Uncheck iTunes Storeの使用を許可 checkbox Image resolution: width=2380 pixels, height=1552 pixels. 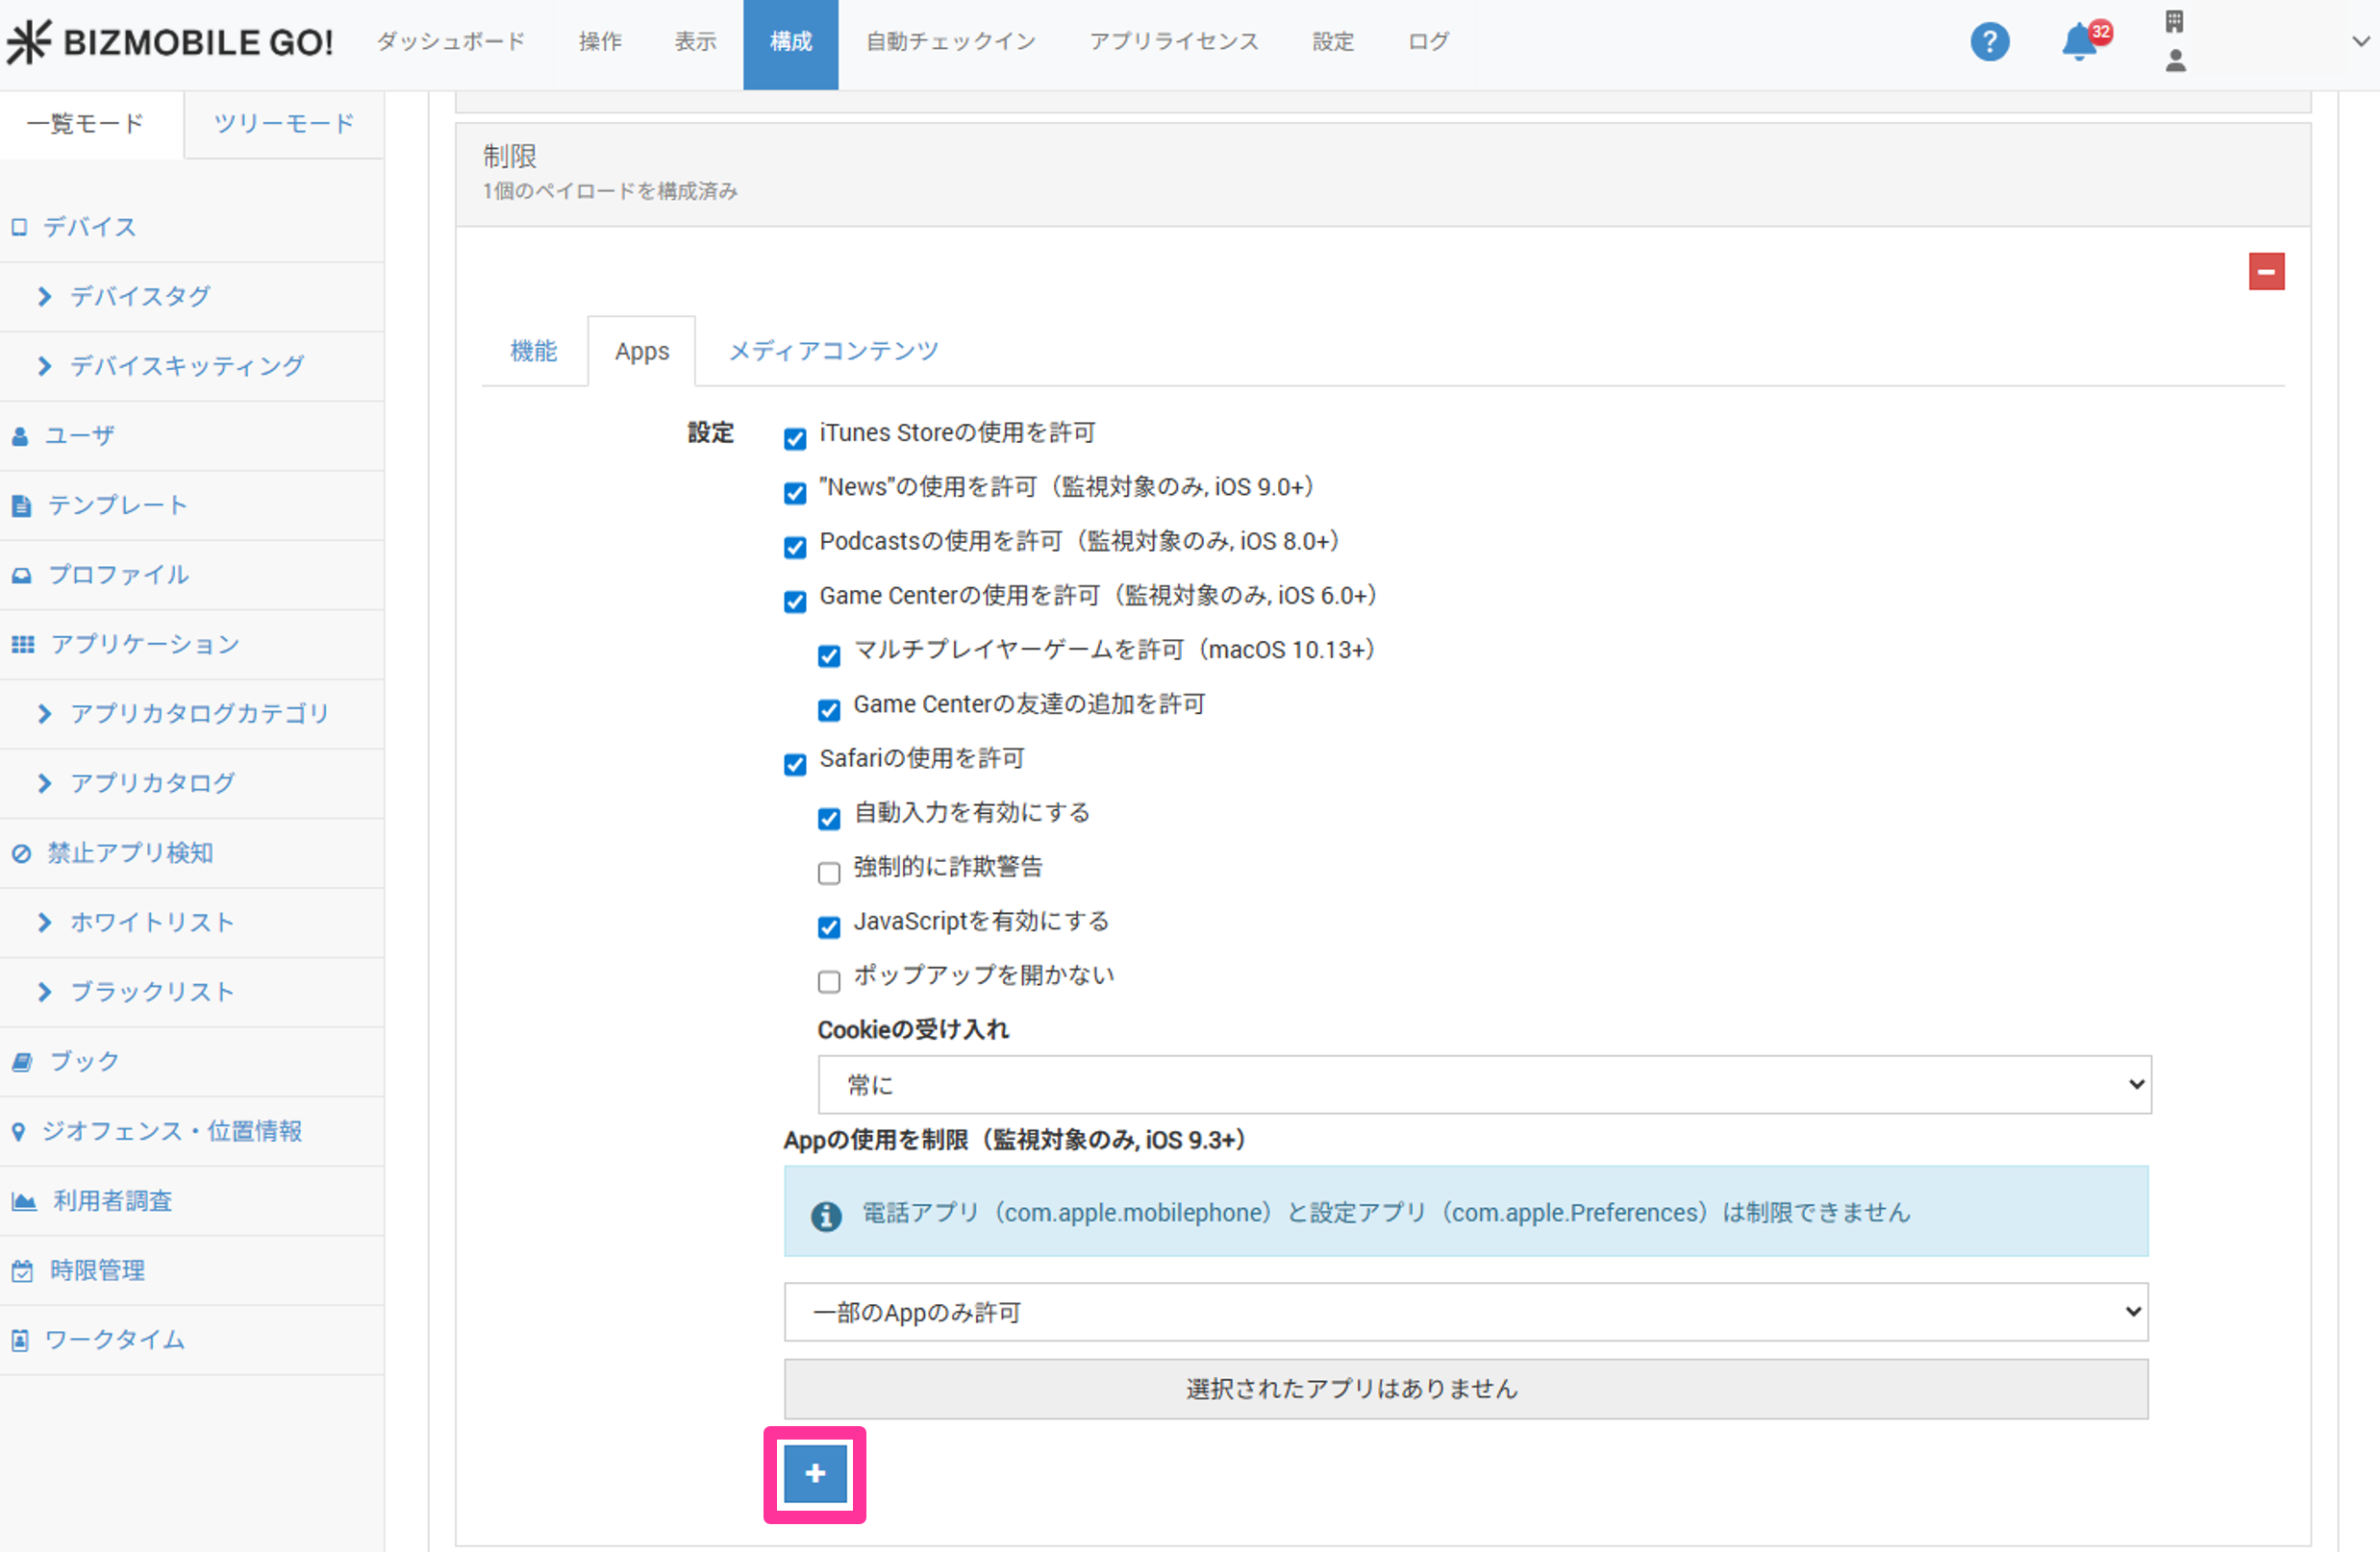pyautogui.click(x=795, y=439)
